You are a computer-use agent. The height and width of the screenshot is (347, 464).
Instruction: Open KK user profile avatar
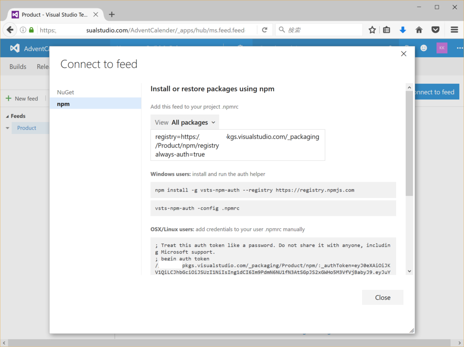pos(442,48)
